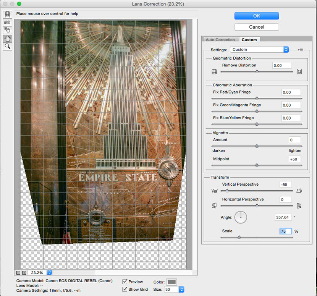This screenshot has width=317, height=296.
Task: Click the Midpoint +50 value field
Action: (294, 159)
